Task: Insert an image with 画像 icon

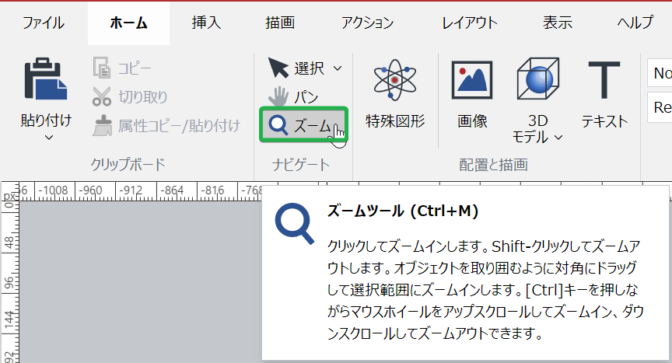Action: click(x=472, y=80)
